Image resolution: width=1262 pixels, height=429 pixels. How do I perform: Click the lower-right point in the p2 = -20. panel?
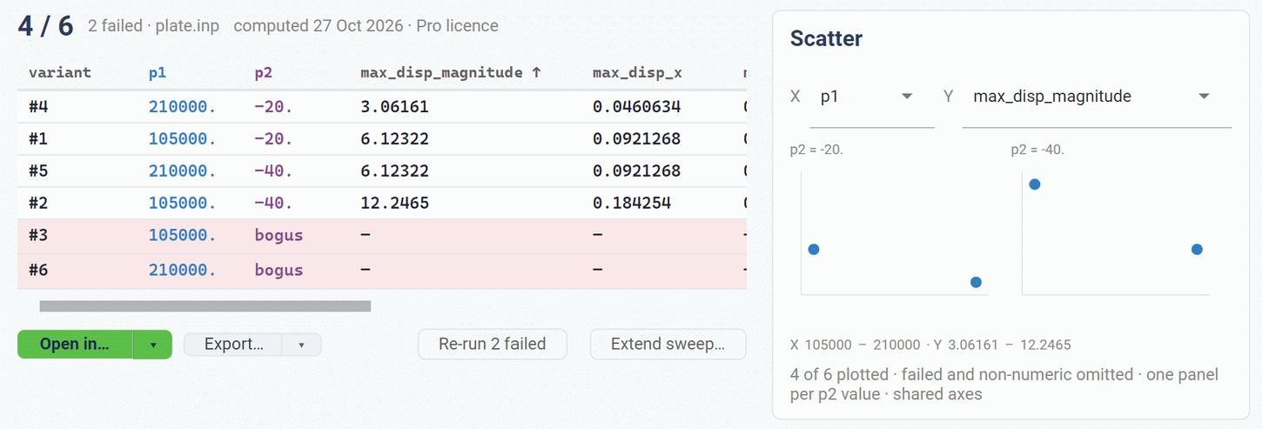coord(976,282)
